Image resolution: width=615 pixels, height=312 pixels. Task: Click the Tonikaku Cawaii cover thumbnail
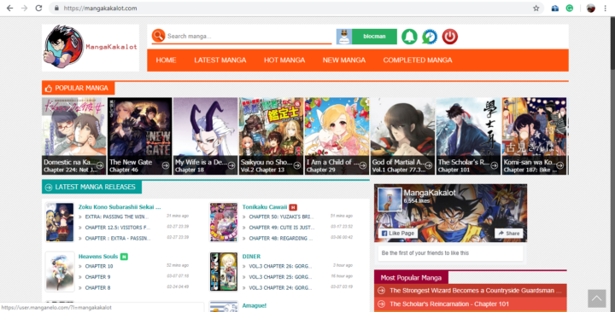pyautogui.click(x=224, y=222)
